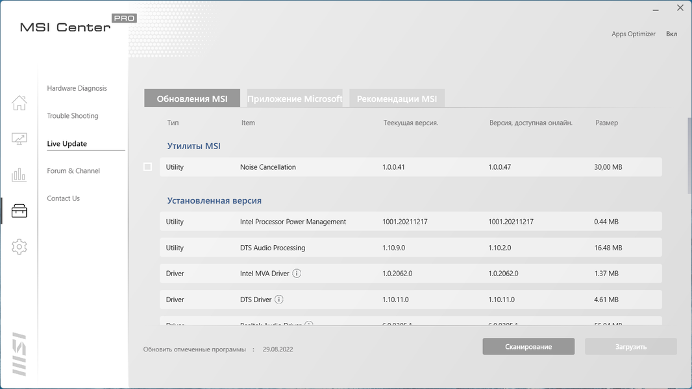This screenshot has width=692, height=389.
Task: Open Forum & Channel menu item
Action: pyautogui.click(x=73, y=171)
